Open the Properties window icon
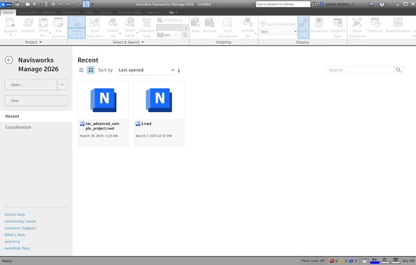The height and width of the screenshot is (265, 416). pyautogui.click(x=319, y=23)
